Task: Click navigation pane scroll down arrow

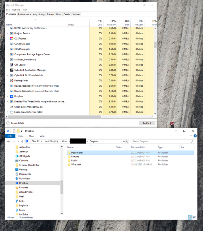Action: click(x=62, y=214)
